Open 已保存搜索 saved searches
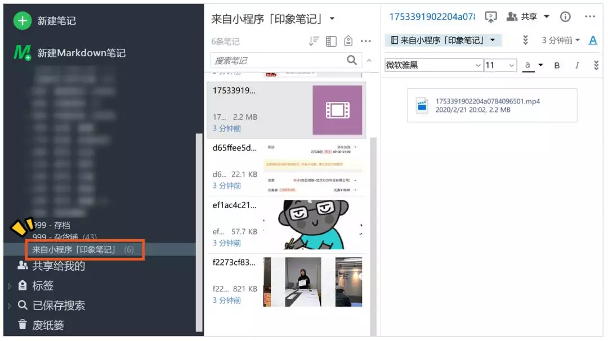The height and width of the screenshot is (341, 608). [52, 306]
